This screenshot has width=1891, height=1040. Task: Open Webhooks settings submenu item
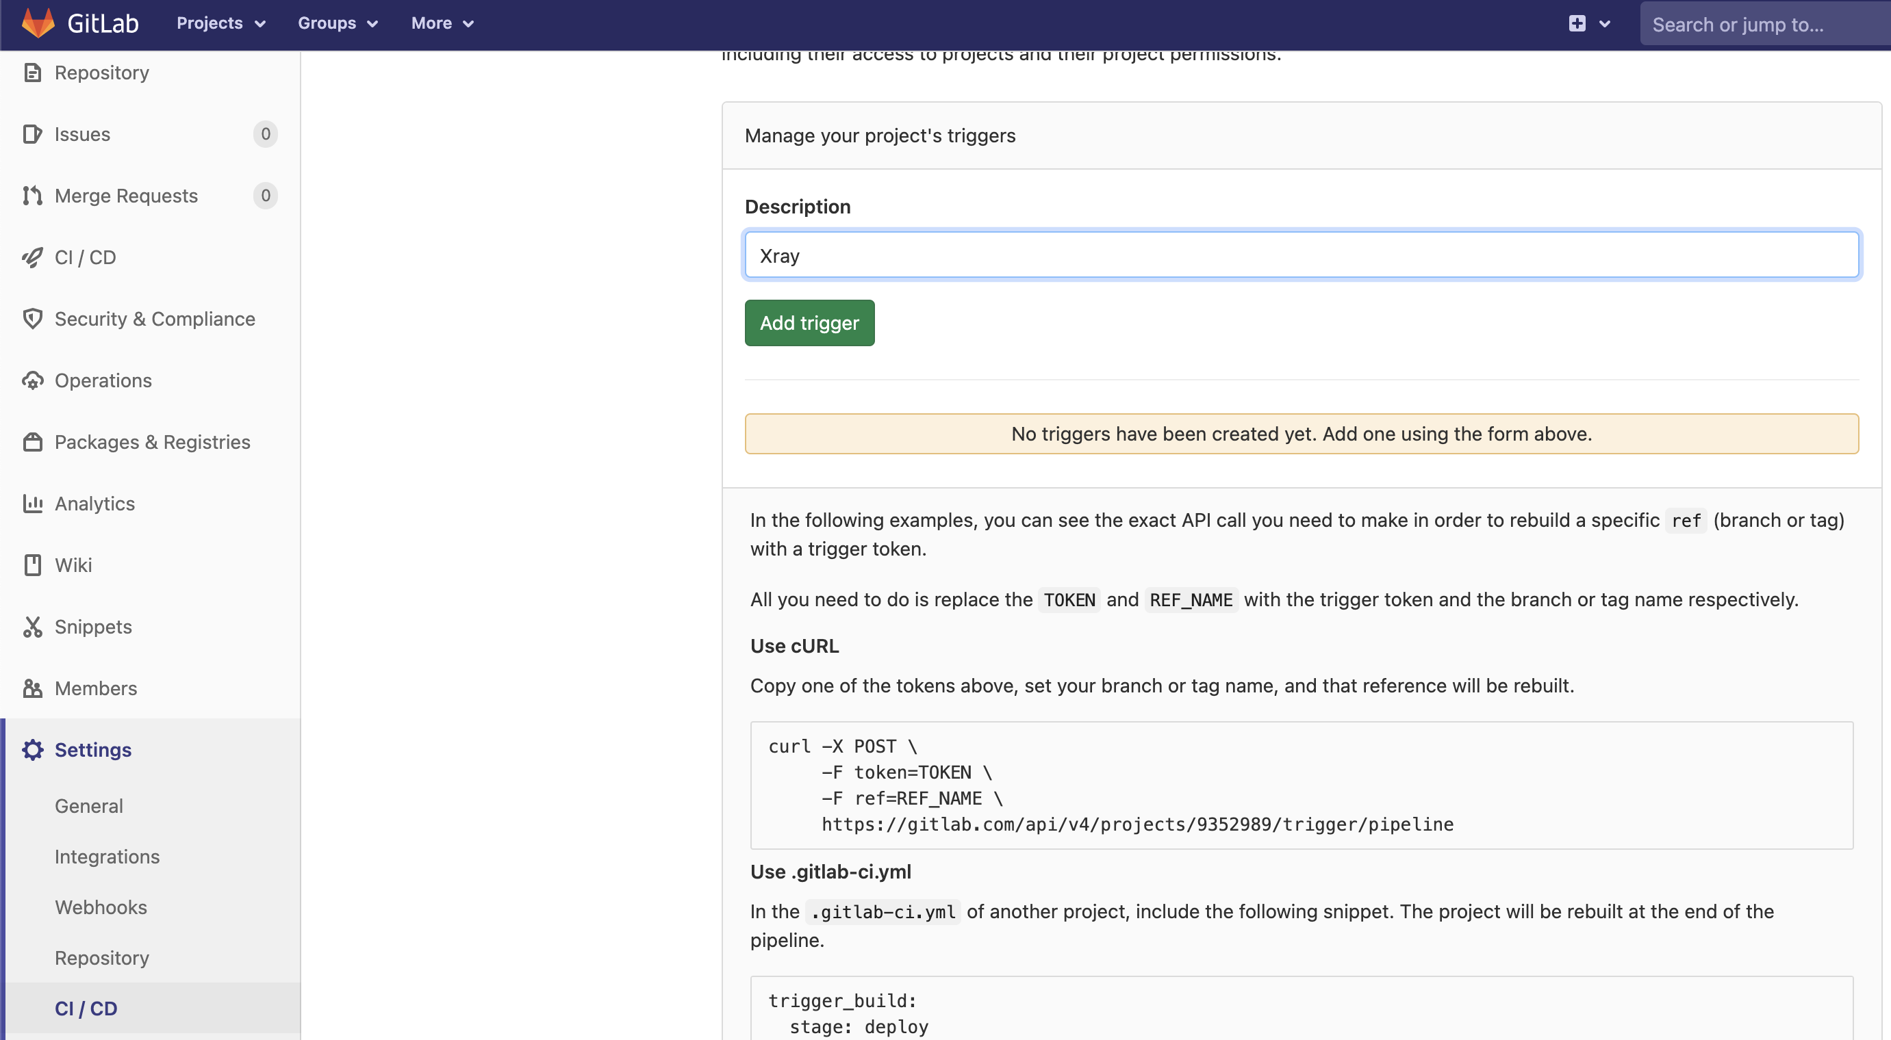pyautogui.click(x=101, y=907)
